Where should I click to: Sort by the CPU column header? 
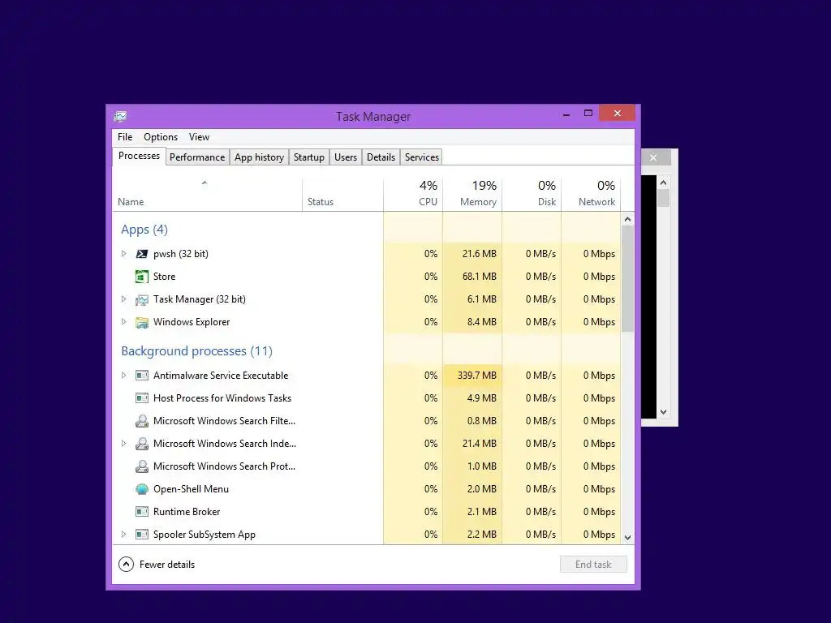click(x=413, y=195)
